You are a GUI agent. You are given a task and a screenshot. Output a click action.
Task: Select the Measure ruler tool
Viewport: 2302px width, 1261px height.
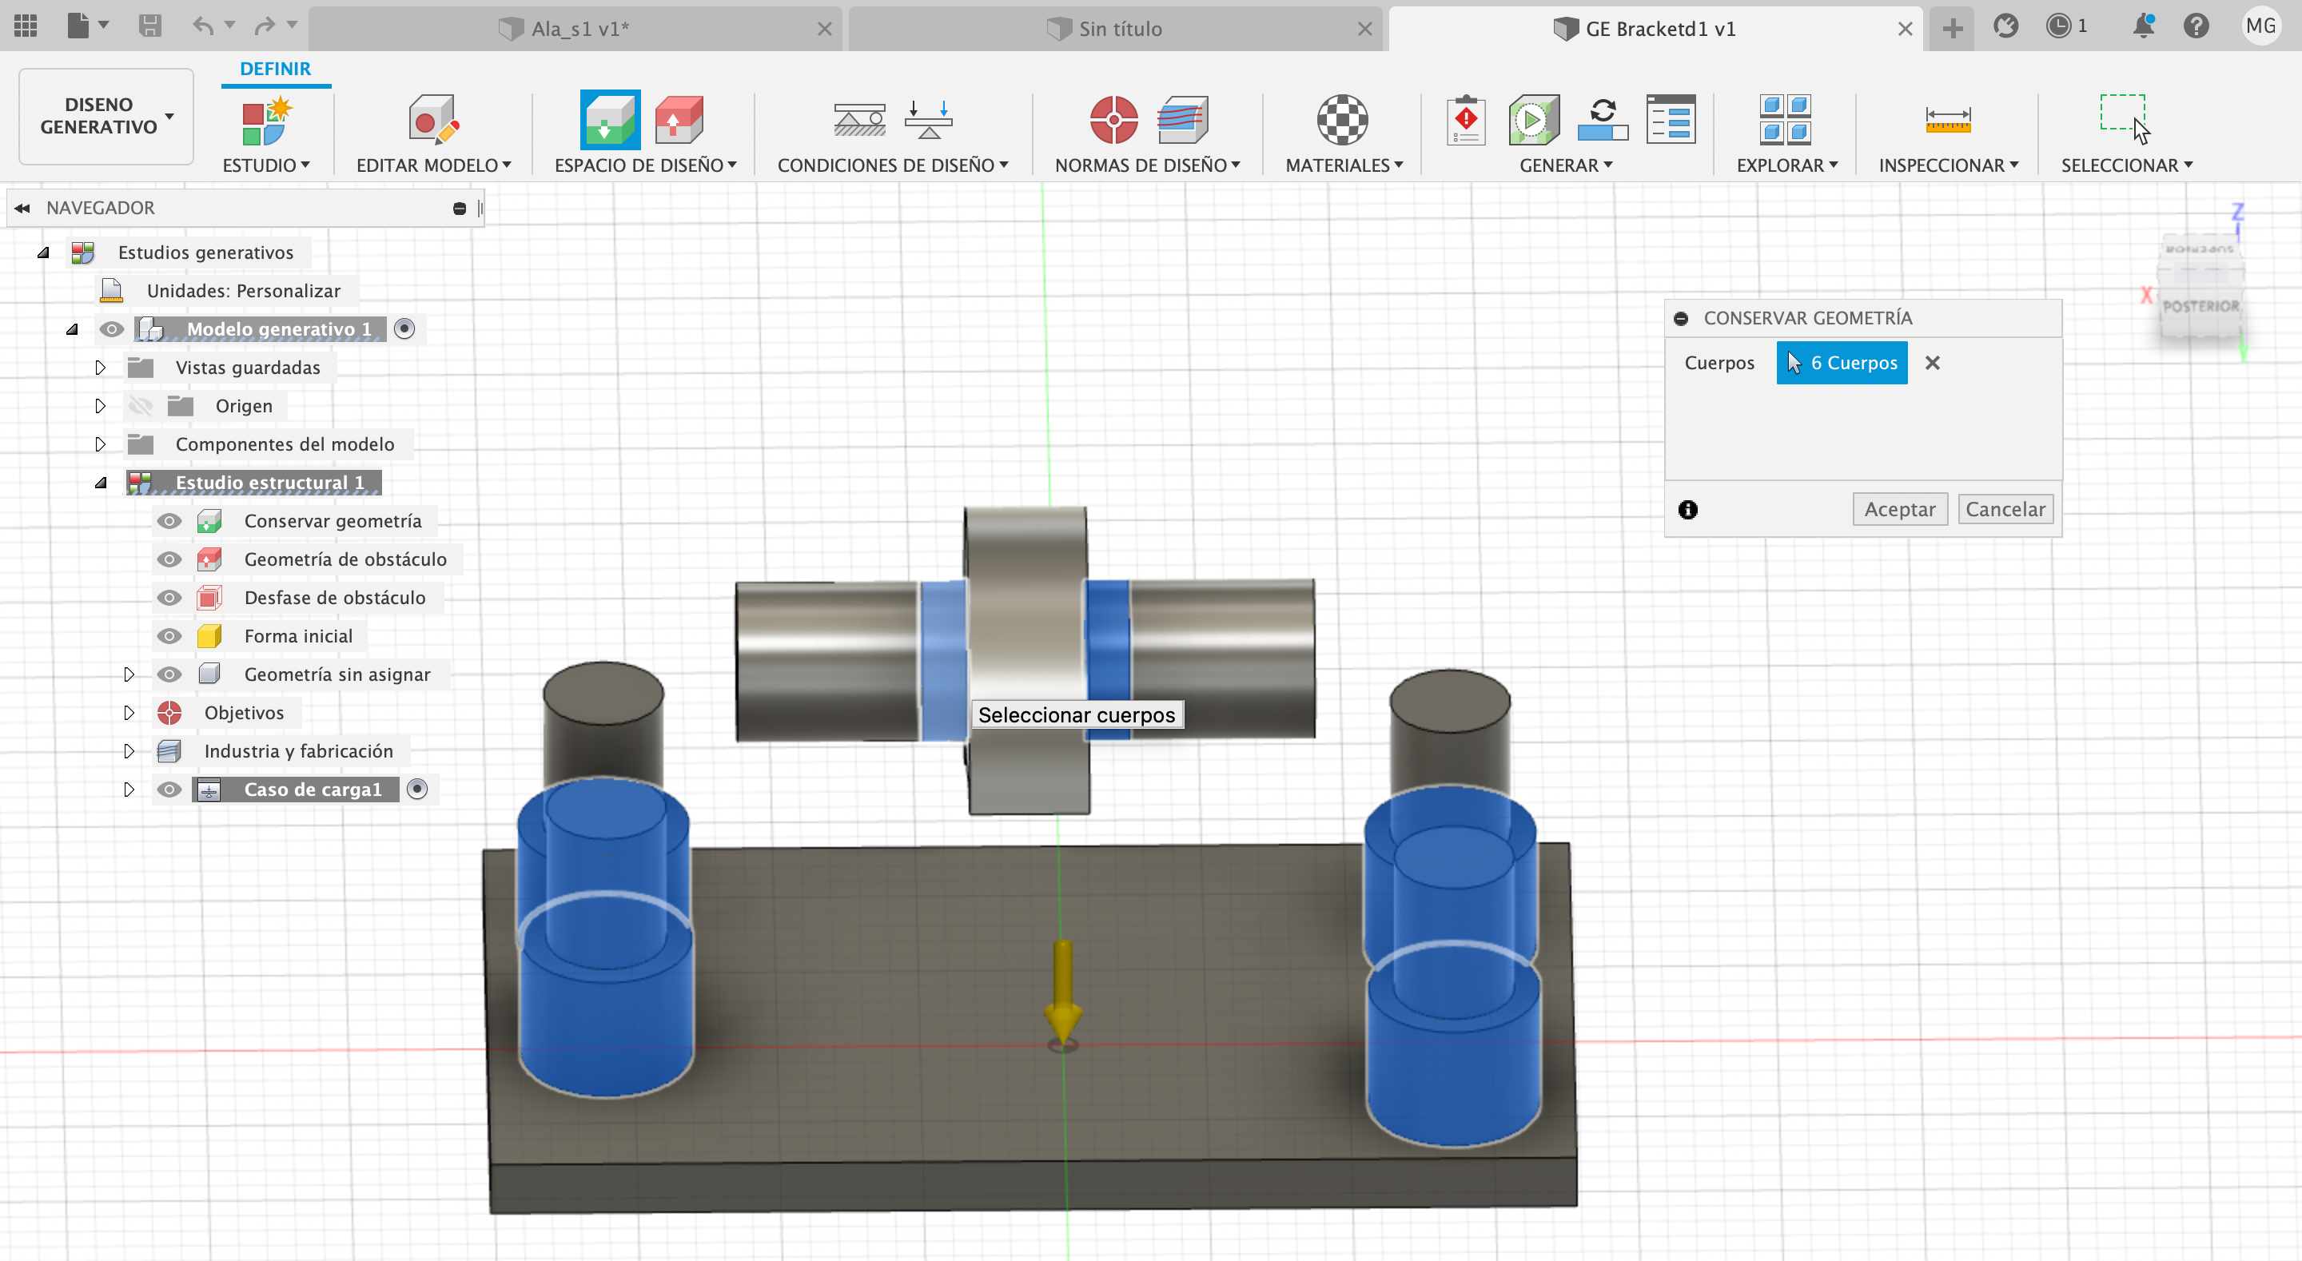click(x=1948, y=120)
